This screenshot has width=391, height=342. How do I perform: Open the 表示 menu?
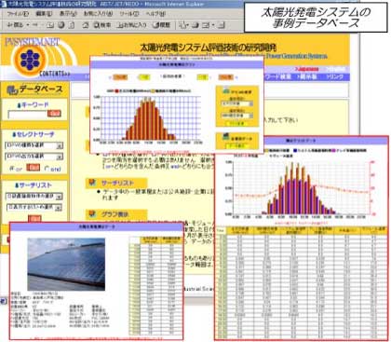(x=68, y=14)
